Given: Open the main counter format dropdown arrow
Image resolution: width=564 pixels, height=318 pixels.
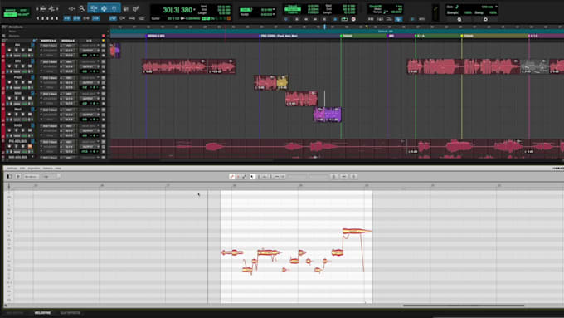Looking at the screenshot, I should [195, 10].
